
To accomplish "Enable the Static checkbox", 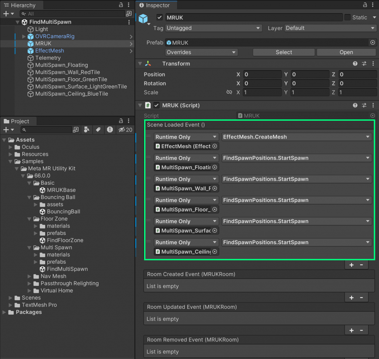I will click(x=347, y=17).
